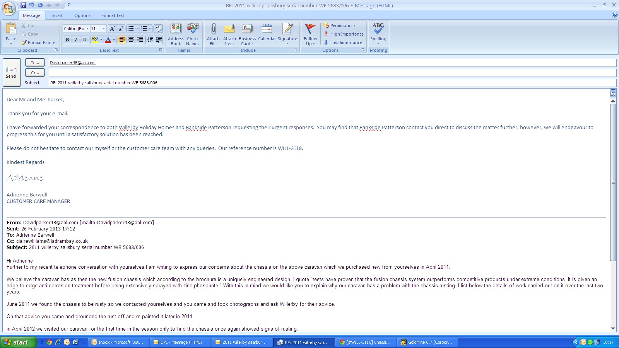Viewport: 619px width, 348px height.
Task: Open Customize Quick Access Toolbar menu
Action: 69,5
